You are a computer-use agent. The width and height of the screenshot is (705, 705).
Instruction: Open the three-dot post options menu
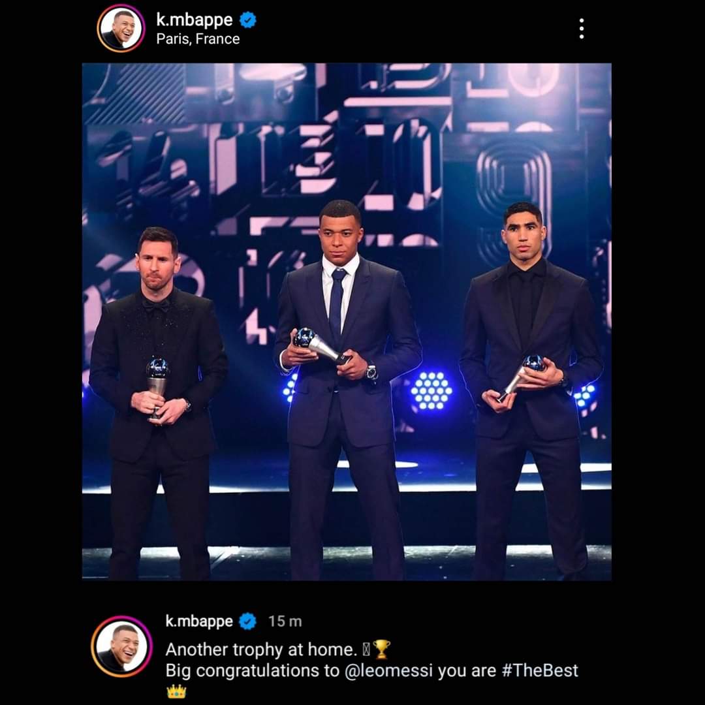(x=582, y=29)
